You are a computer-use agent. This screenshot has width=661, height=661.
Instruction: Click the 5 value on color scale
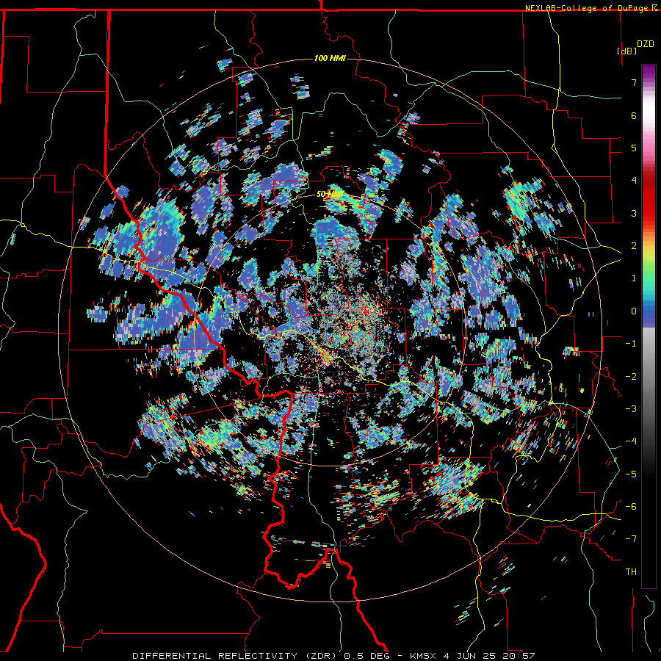[x=634, y=148]
